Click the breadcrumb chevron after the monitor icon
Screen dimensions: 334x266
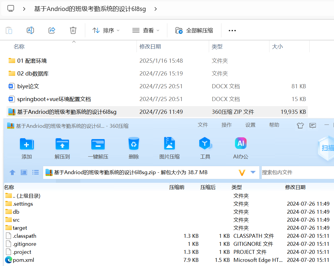tap(24, 9)
